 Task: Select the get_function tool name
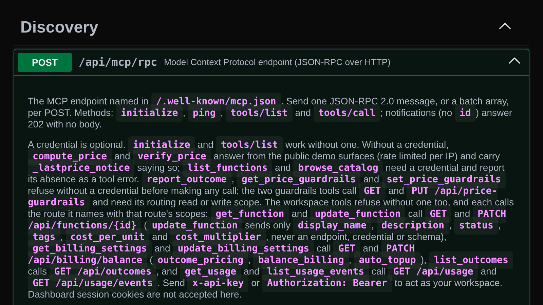coord(250,214)
